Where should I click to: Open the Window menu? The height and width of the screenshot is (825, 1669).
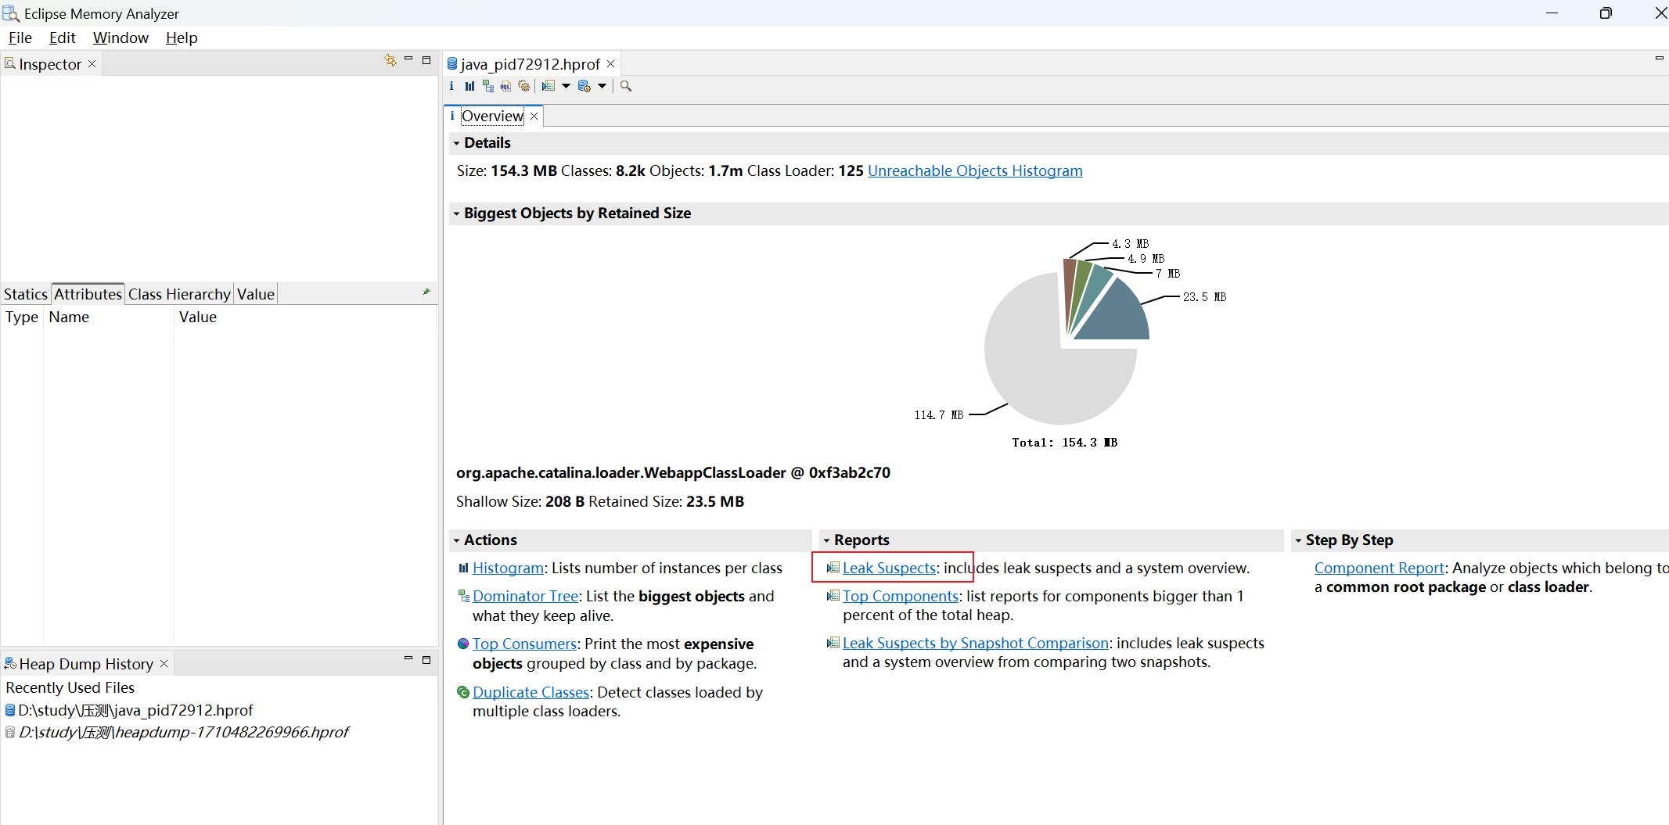click(x=120, y=38)
